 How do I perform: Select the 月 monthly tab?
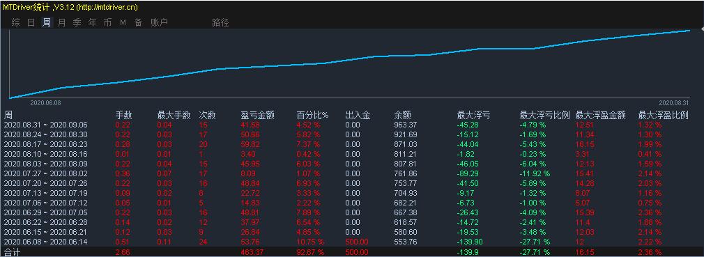pos(61,22)
